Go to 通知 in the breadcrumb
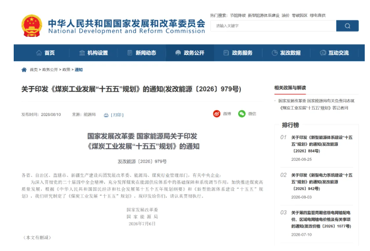 tap(79, 70)
